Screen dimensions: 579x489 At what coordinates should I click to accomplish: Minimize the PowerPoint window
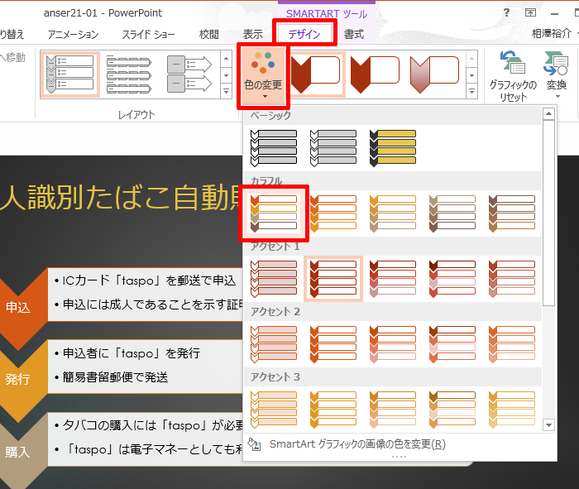pyautogui.click(x=555, y=14)
